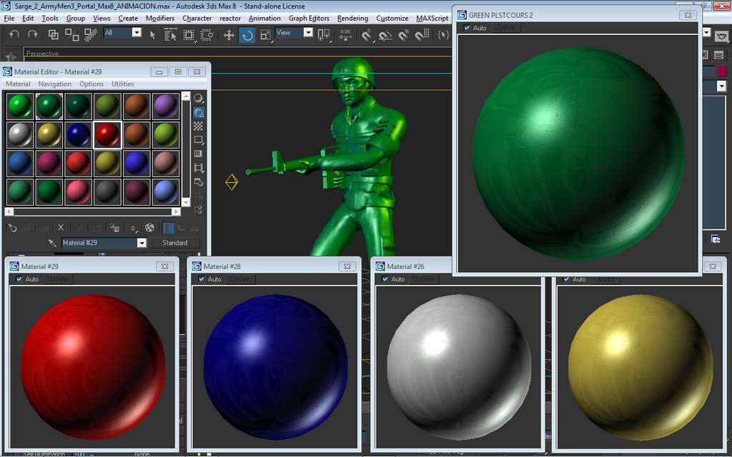
Task: Toggle checkered Background in Material Editor
Action: coord(199,126)
